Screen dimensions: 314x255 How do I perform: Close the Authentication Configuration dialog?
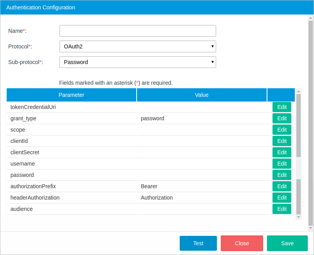pyautogui.click(x=242, y=243)
